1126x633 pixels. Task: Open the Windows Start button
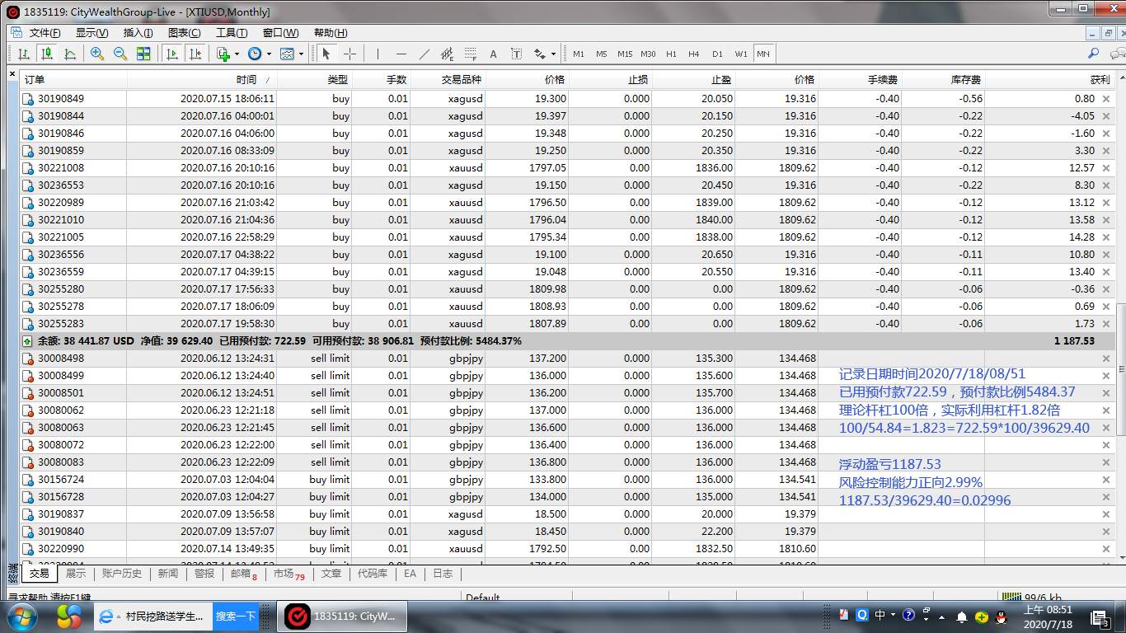22,617
